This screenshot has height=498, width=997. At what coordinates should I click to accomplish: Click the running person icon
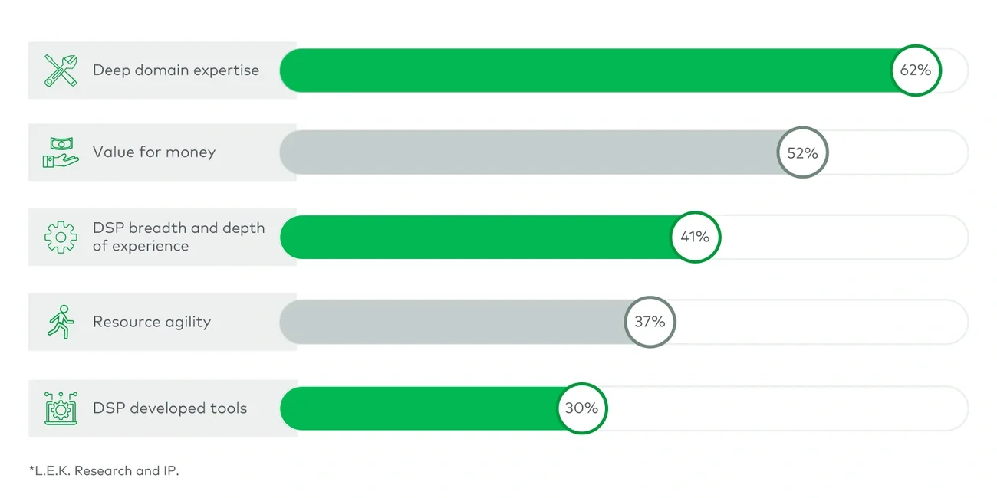tap(61, 322)
